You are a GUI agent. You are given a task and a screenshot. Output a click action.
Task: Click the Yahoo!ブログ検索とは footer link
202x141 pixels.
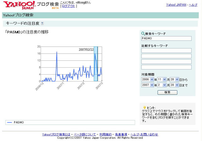[56, 134]
